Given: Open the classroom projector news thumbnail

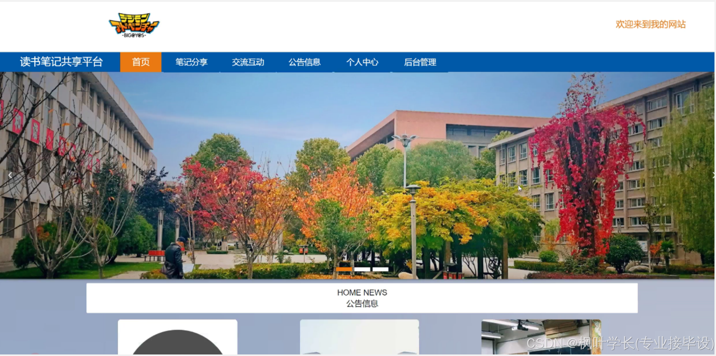Looking at the screenshot, I should coord(541,337).
